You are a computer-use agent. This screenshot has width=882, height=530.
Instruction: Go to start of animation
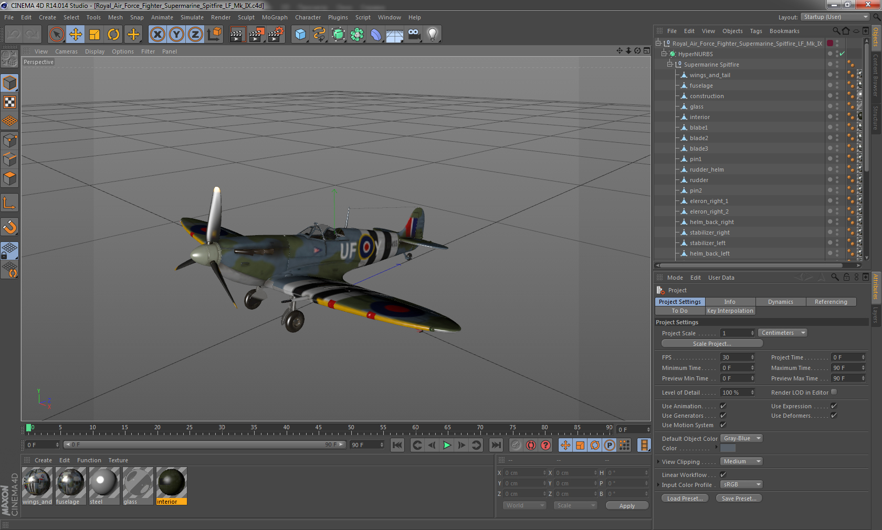(397, 445)
